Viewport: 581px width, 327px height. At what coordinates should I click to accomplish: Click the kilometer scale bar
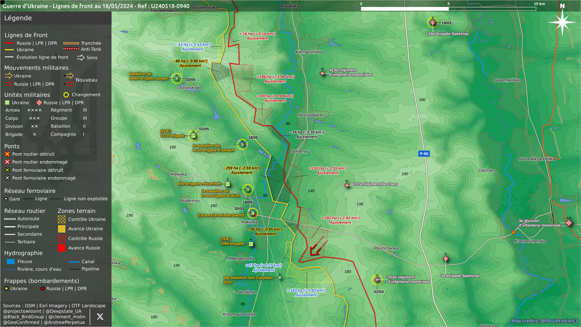click(x=448, y=9)
